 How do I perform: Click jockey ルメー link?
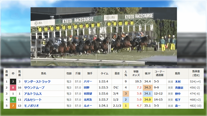88,105
